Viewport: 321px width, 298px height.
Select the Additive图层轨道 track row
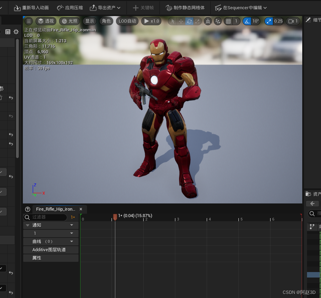click(x=51, y=250)
